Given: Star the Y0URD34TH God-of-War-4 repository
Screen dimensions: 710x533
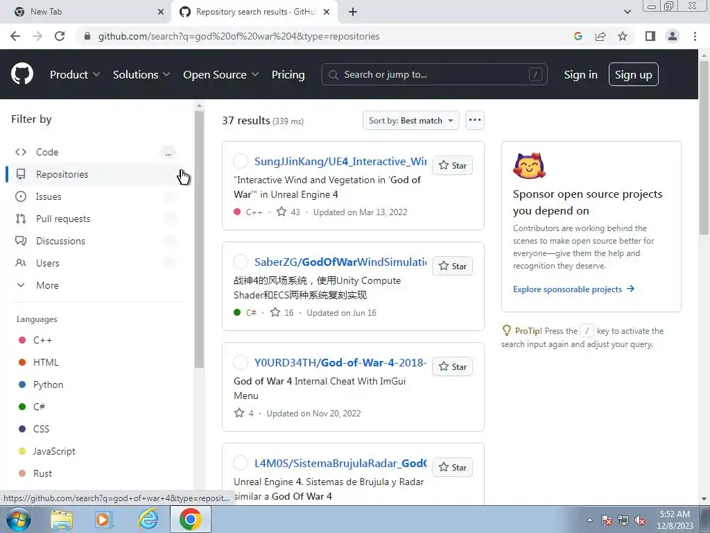Looking at the screenshot, I should click(x=452, y=366).
